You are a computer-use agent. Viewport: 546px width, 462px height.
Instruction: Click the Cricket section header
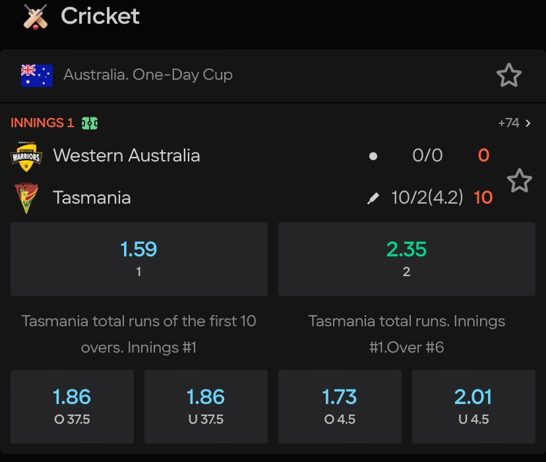coord(100,17)
